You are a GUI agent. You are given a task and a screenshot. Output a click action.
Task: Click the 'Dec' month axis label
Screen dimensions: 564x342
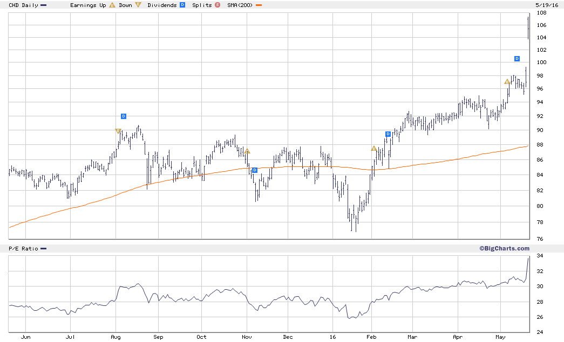click(288, 337)
